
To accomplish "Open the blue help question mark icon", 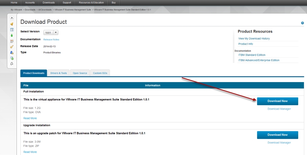I will pyautogui.click(x=302, y=23).
